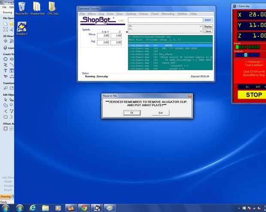Click the command history scroll down arrow
Viewport: 266px width, 212px height.
click(201, 31)
